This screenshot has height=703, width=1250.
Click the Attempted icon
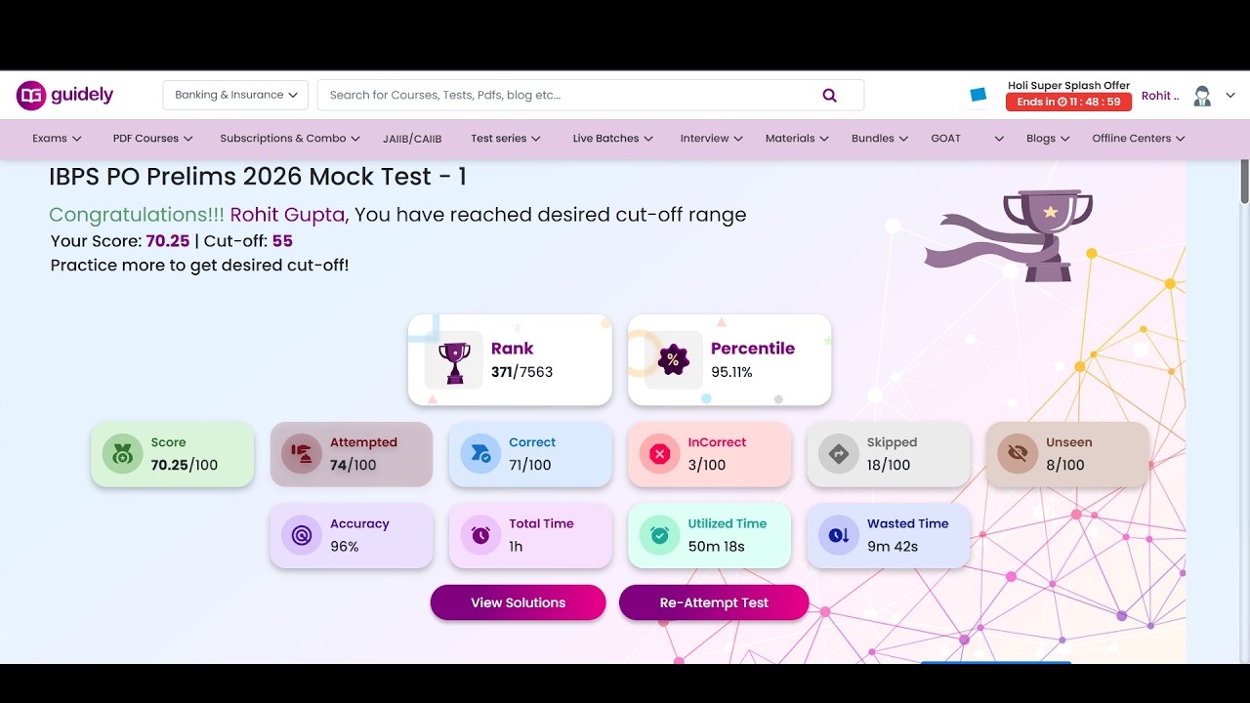click(302, 454)
